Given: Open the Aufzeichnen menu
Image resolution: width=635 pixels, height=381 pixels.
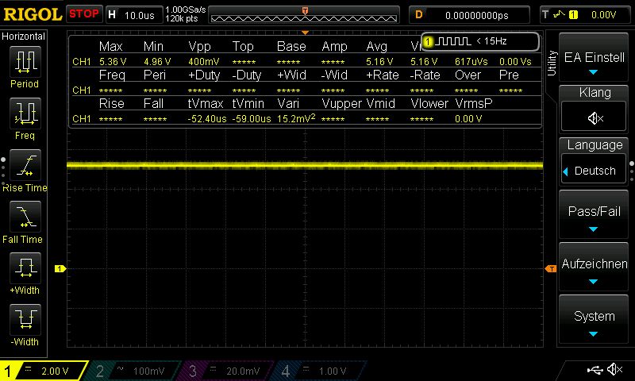Looking at the screenshot, I should (595, 270).
